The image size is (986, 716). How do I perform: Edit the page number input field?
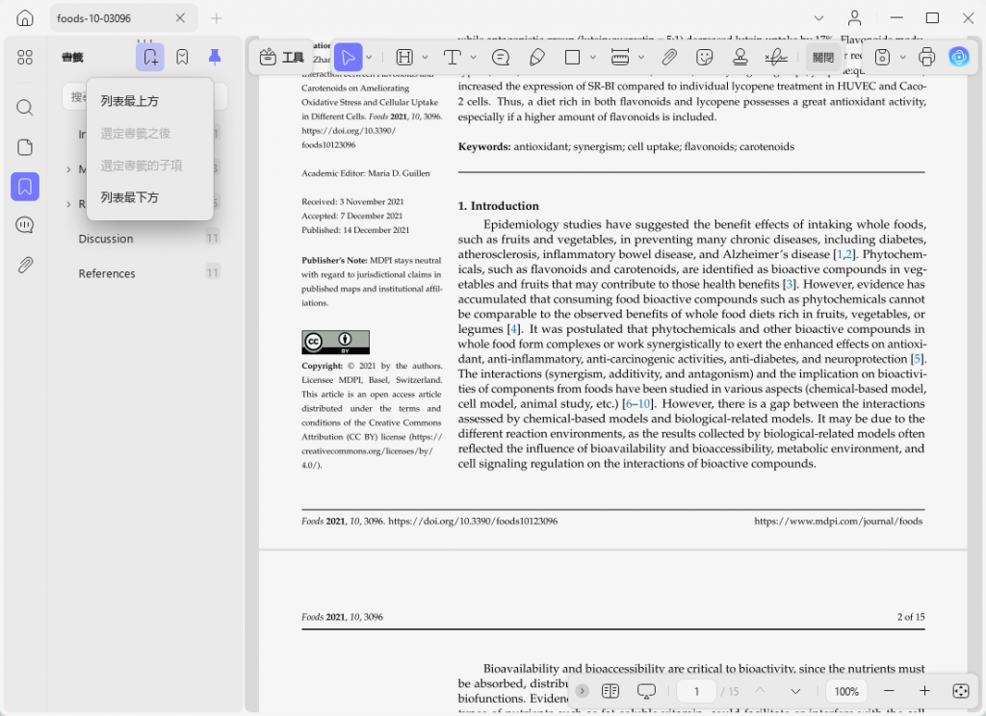(695, 691)
